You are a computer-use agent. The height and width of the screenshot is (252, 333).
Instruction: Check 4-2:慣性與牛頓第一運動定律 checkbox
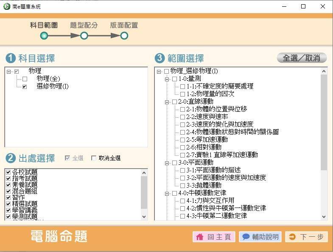(x=183, y=208)
